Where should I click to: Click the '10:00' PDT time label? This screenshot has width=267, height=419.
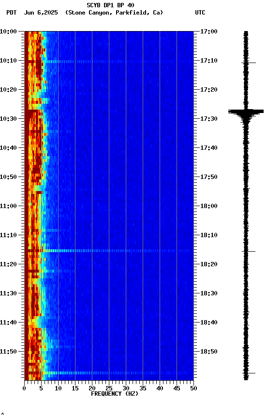[8, 32]
